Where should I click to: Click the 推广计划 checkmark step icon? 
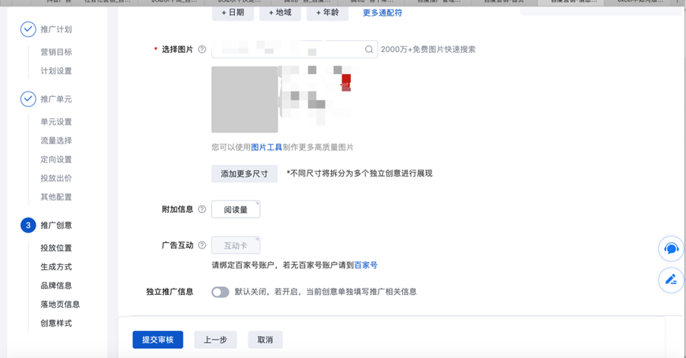(x=28, y=29)
